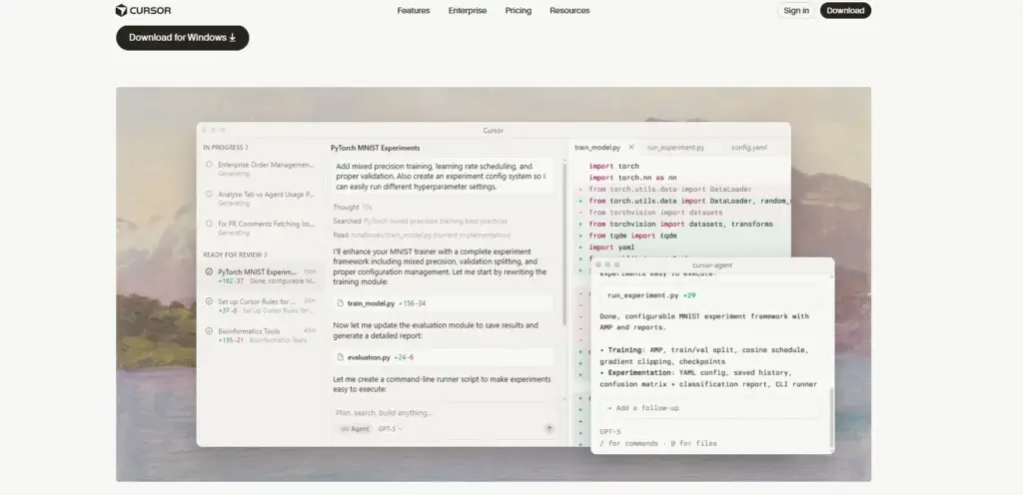Open the Resources menu
1023x495 pixels.
click(569, 10)
